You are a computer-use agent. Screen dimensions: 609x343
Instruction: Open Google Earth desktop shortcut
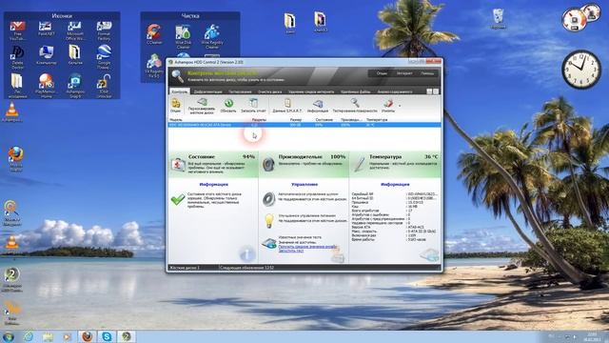(104, 57)
